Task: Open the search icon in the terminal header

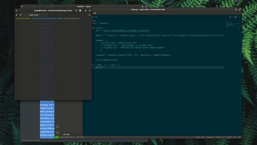Action: coord(76,10)
